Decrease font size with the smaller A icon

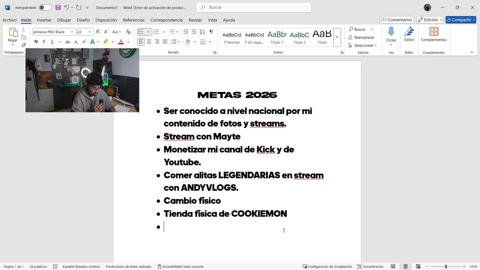coord(105,32)
